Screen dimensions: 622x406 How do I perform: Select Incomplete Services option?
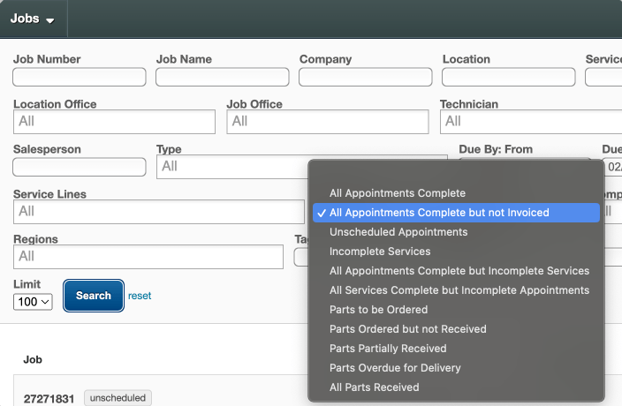[x=380, y=252]
